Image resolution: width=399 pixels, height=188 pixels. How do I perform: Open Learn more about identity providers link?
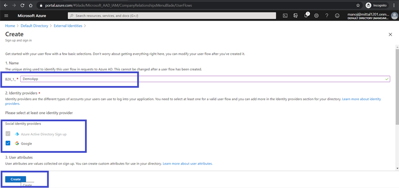pos(362,99)
